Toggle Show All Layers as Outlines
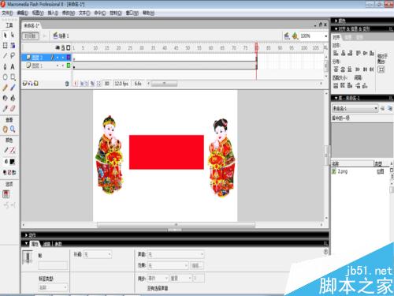This screenshot has width=394, height=296. (69, 47)
